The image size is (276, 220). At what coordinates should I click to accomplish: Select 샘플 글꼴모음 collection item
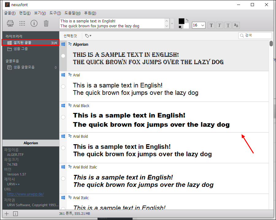(31, 67)
